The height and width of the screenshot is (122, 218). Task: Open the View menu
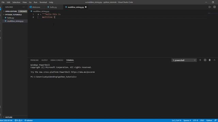(x=25, y=2)
